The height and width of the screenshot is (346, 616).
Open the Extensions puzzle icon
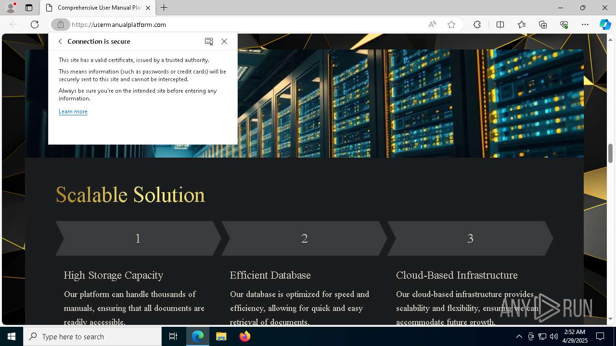point(477,25)
